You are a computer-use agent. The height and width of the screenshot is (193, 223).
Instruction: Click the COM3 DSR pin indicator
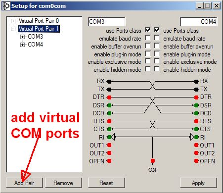(x=109, y=105)
